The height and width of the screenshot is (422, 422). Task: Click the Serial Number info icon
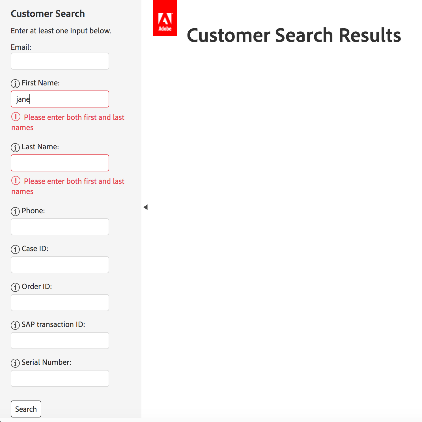(15, 363)
